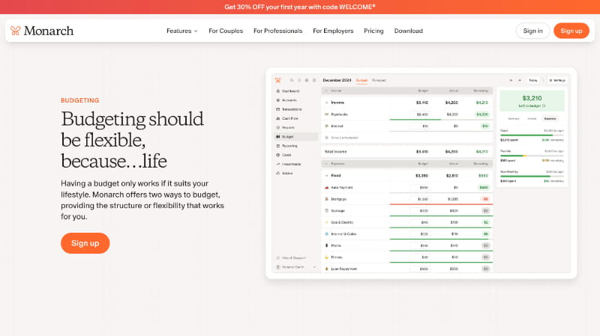This screenshot has height=336, width=600.
Task: Open the user account menu in the preview sidebar
Action: pos(296,267)
